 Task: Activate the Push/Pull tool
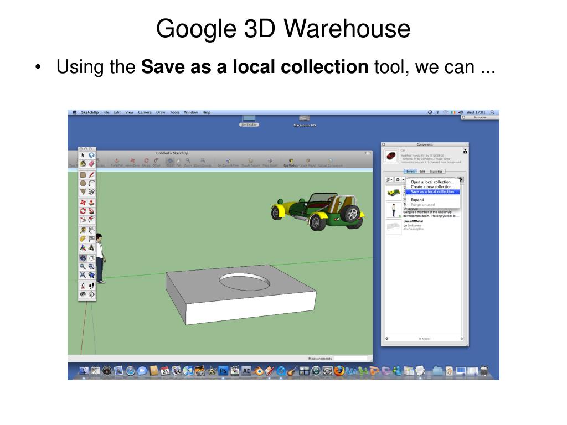click(x=91, y=203)
